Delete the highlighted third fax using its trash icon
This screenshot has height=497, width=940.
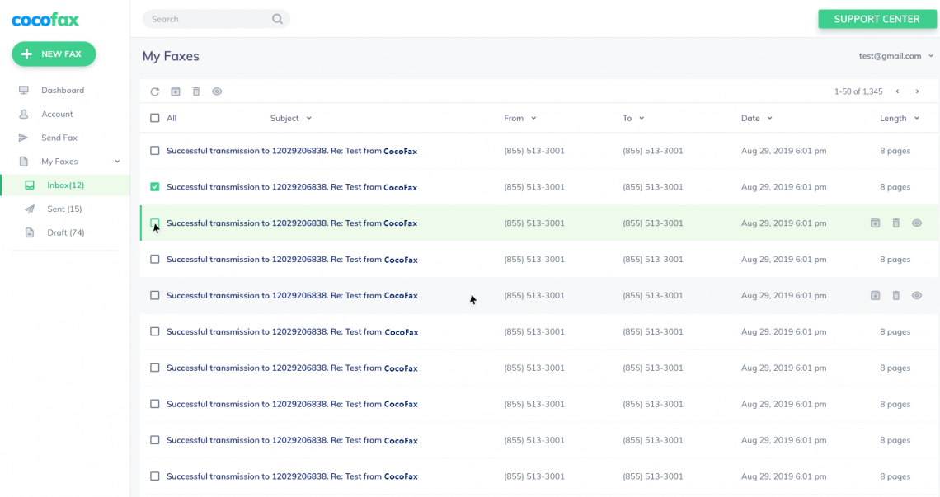tap(896, 223)
